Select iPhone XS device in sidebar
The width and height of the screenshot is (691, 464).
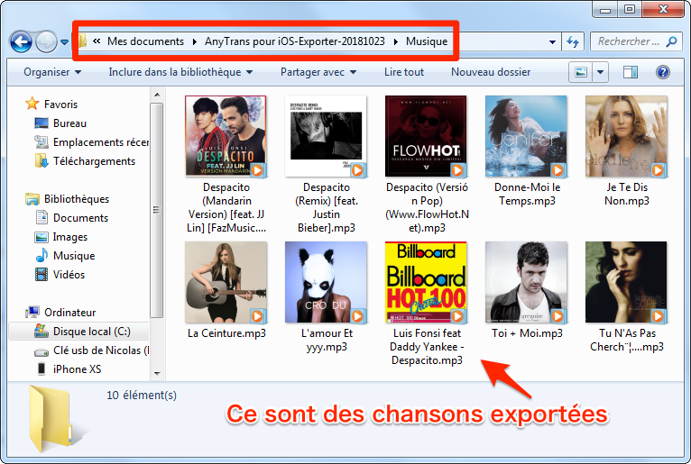pyautogui.click(x=77, y=369)
